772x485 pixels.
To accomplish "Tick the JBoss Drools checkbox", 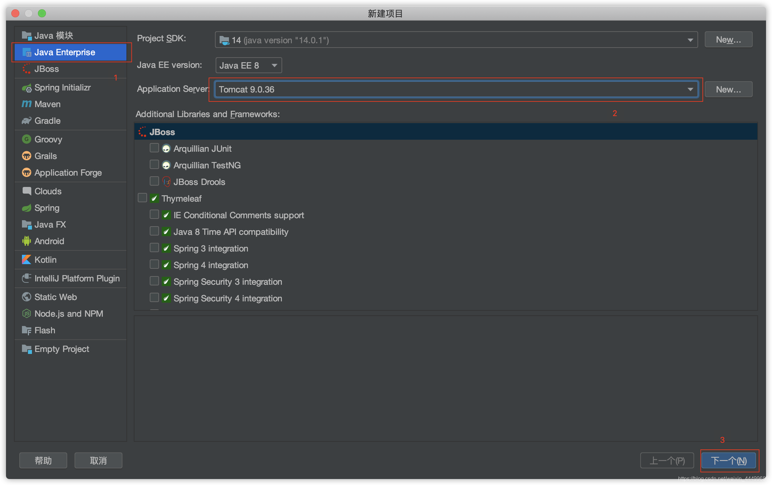I will click(x=154, y=181).
